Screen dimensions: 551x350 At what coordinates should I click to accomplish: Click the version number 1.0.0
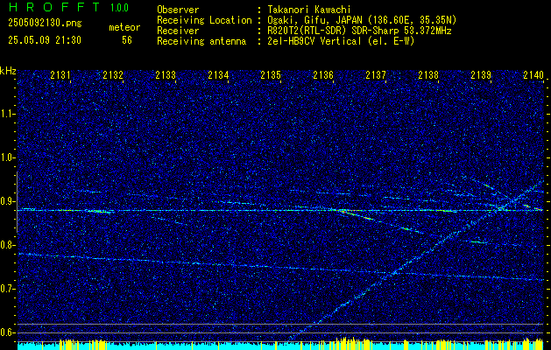point(119,8)
